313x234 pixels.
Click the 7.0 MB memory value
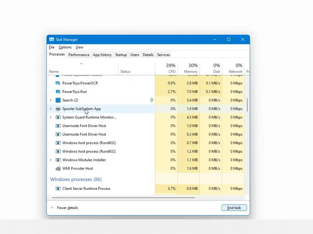(192, 92)
